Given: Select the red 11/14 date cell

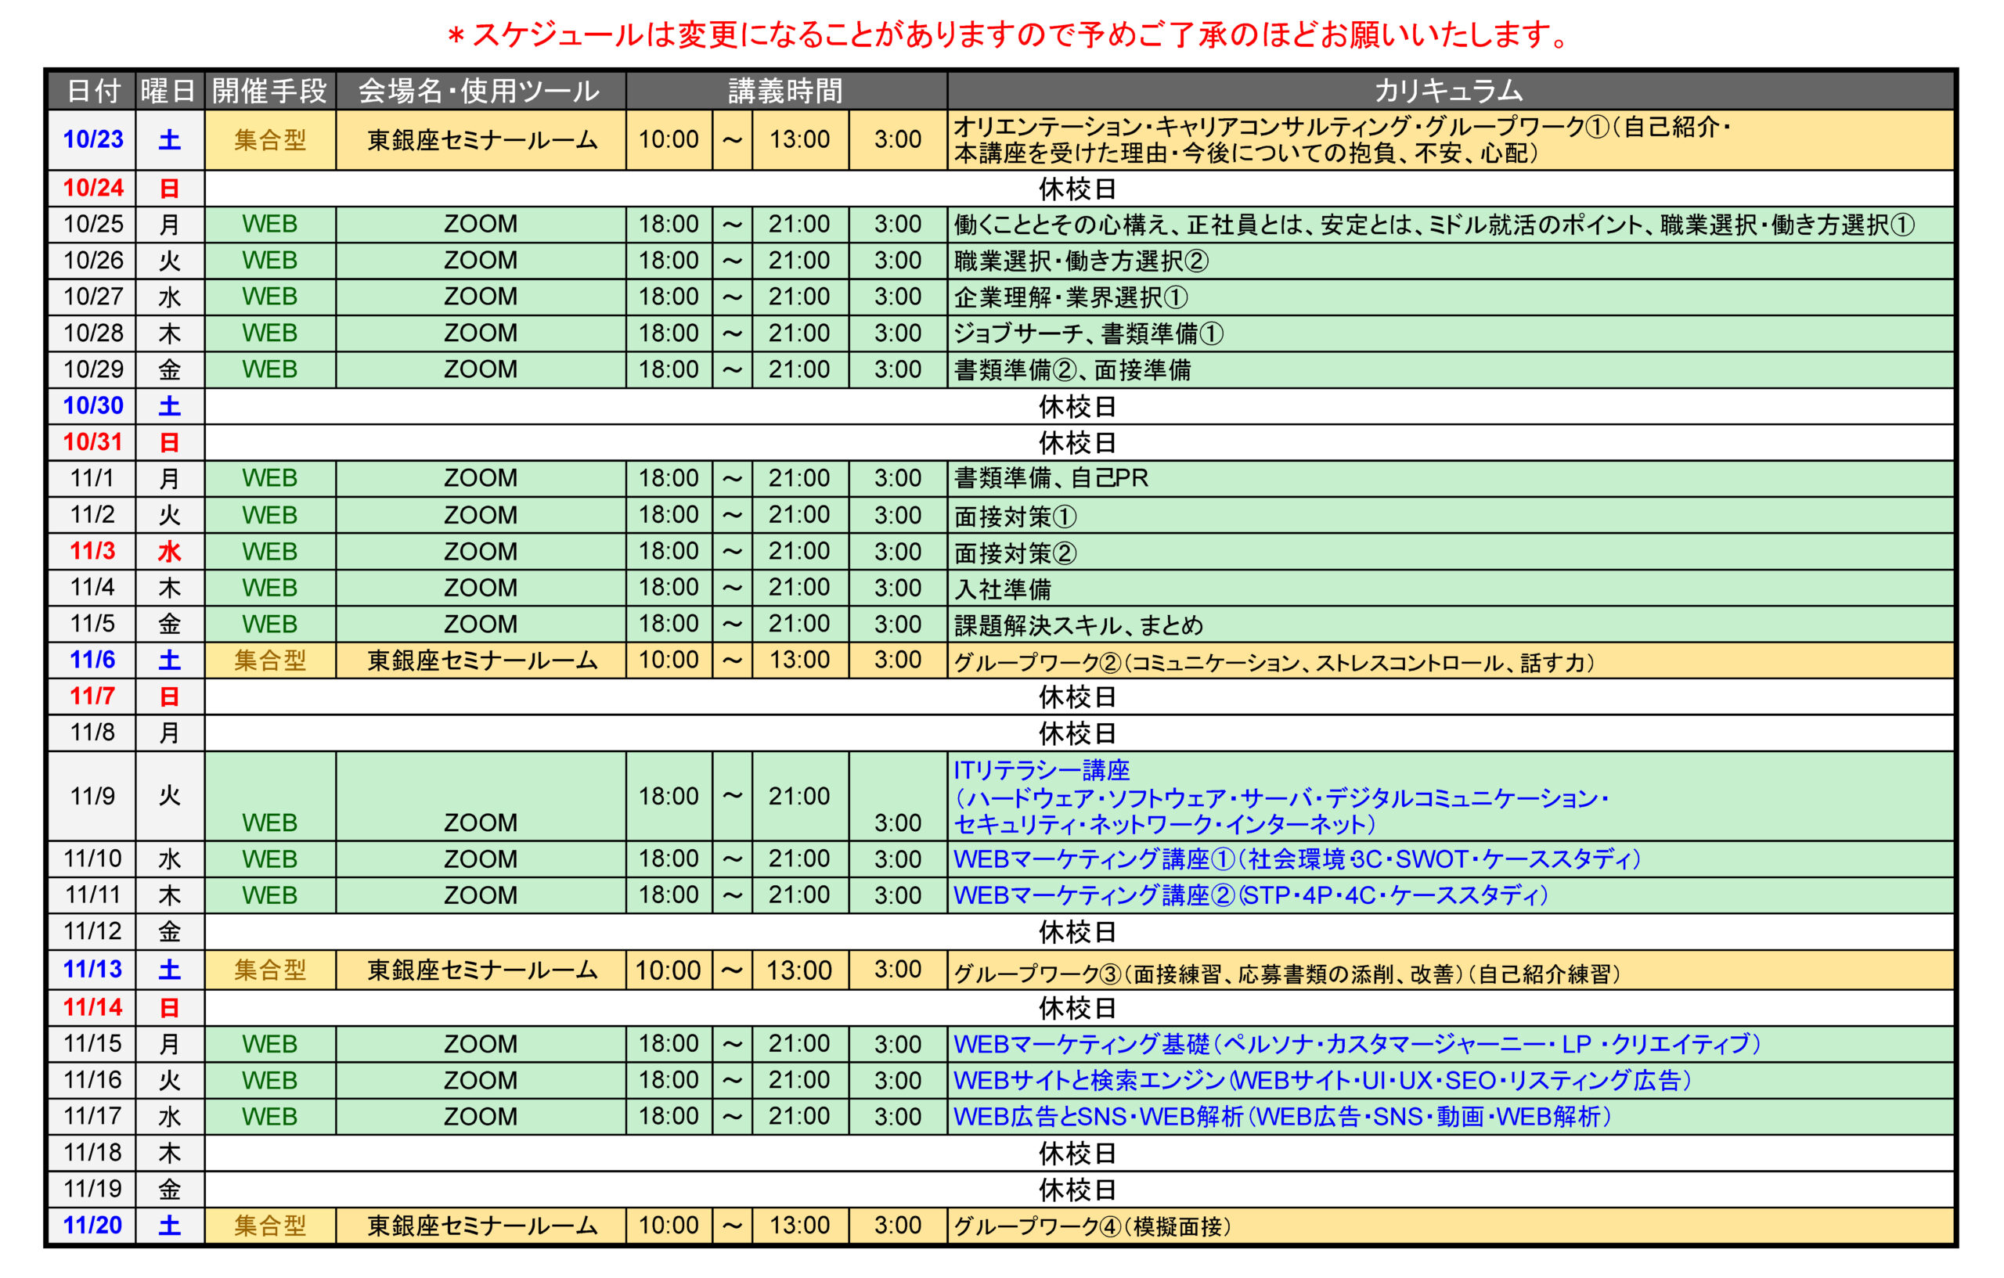Looking at the screenshot, I should [92, 1007].
